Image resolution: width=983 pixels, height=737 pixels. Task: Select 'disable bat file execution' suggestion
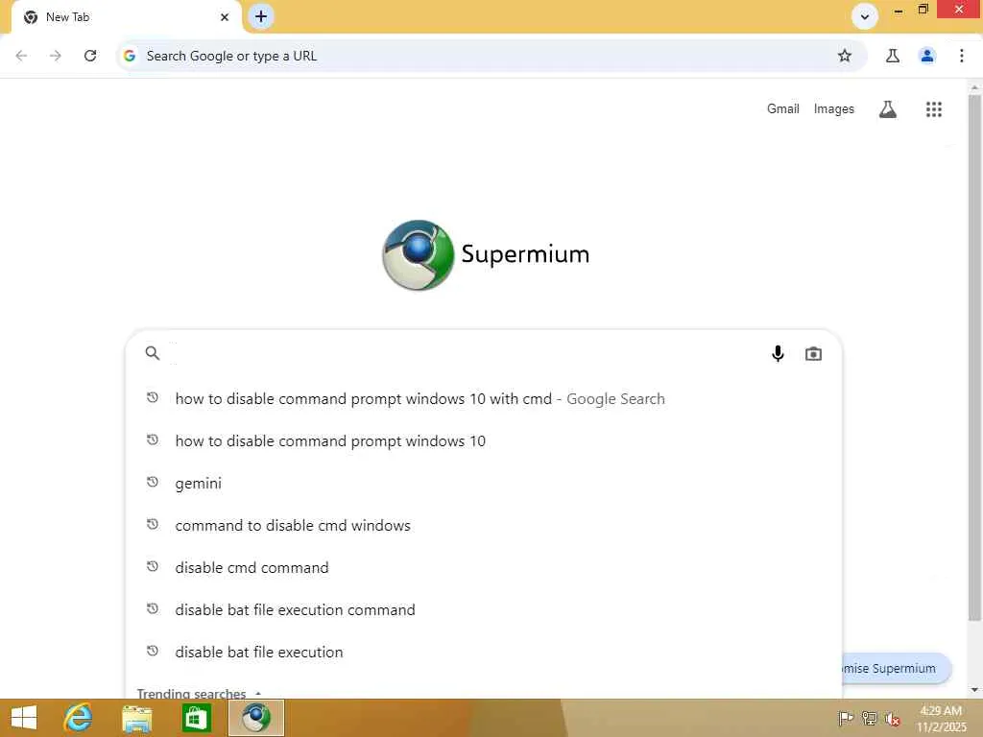484,652
